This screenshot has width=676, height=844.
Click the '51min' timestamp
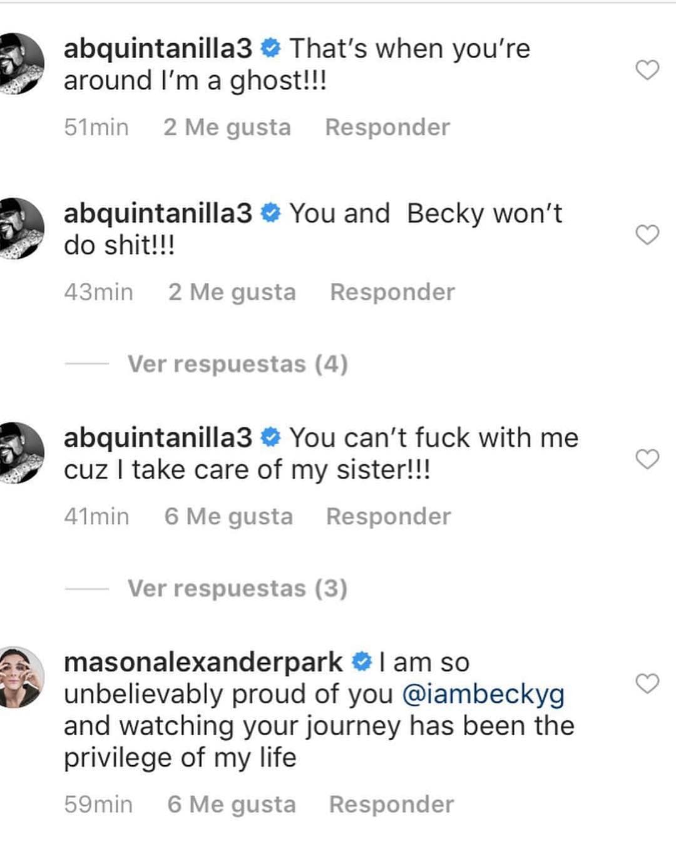(96, 126)
